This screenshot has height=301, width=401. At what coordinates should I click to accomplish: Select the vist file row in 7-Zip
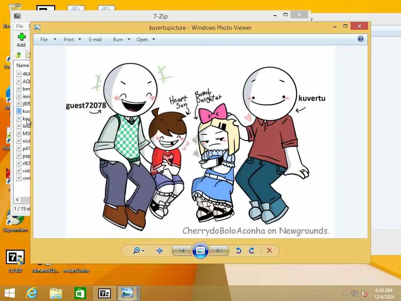[23, 170]
